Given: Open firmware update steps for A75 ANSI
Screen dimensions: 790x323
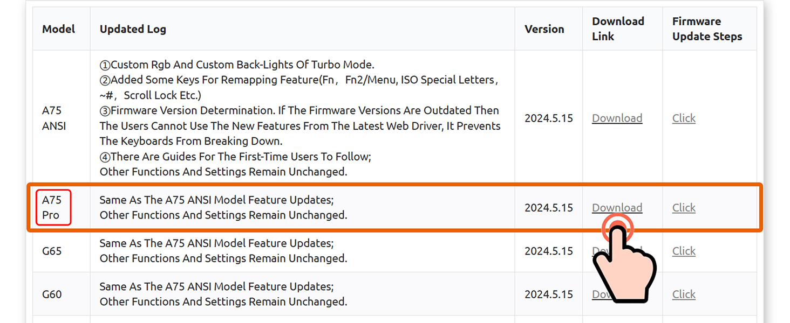Looking at the screenshot, I should click(x=684, y=118).
